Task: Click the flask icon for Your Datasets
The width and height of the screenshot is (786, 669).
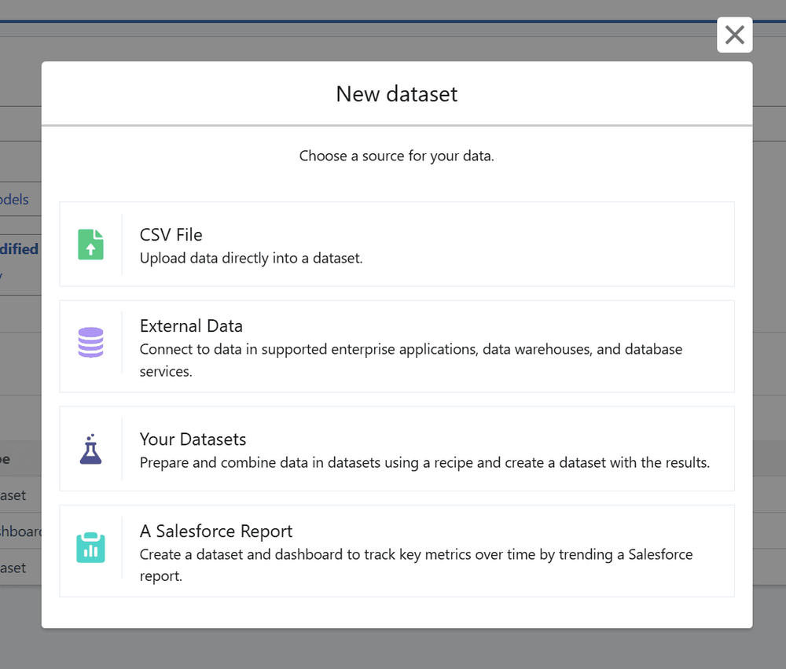Action: coord(90,449)
